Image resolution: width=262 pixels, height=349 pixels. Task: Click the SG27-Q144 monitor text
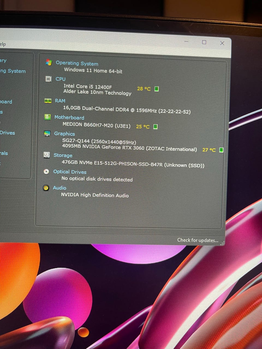click(99, 141)
